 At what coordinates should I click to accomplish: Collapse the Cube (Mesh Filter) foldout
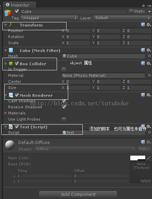5,51
